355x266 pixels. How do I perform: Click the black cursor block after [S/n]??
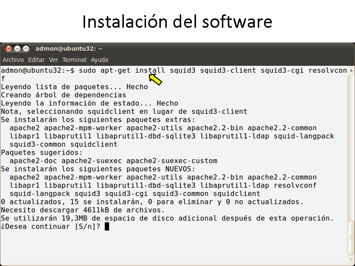click(x=107, y=226)
